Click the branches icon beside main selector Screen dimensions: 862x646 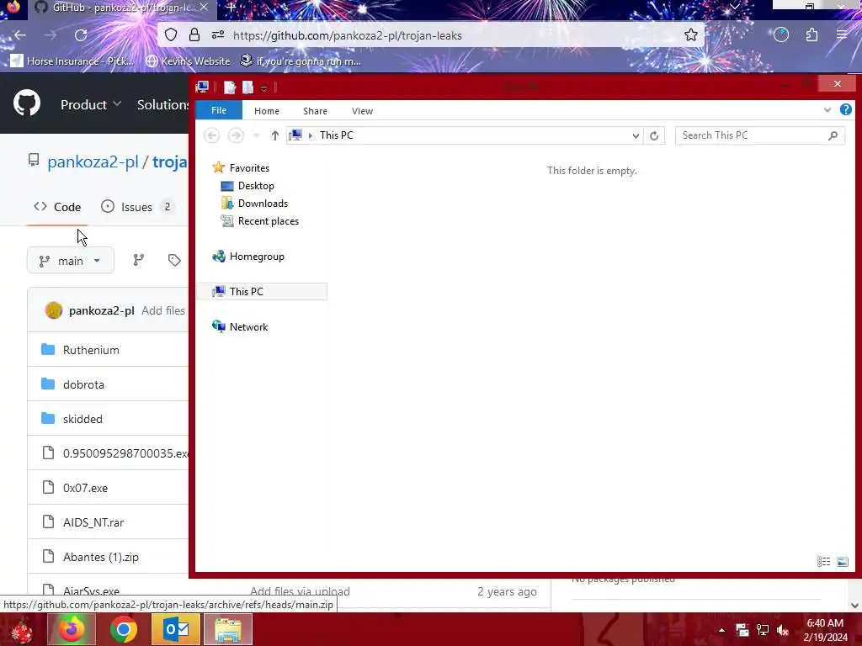pos(139,260)
